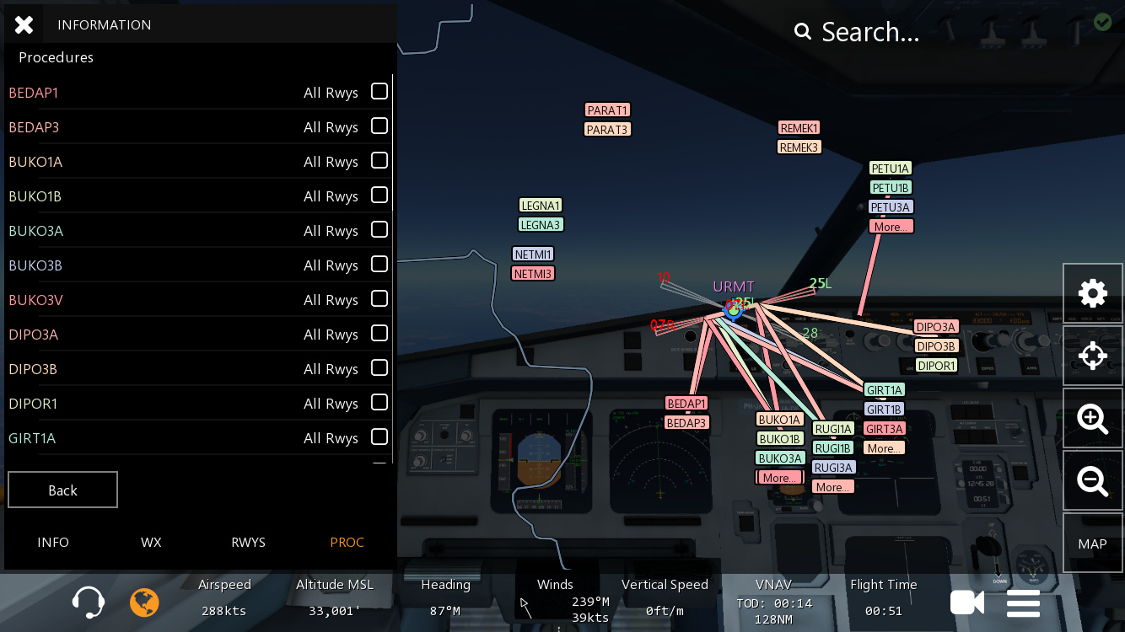Center map on aircraft crosshair icon
The image size is (1125, 632).
[1092, 356]
